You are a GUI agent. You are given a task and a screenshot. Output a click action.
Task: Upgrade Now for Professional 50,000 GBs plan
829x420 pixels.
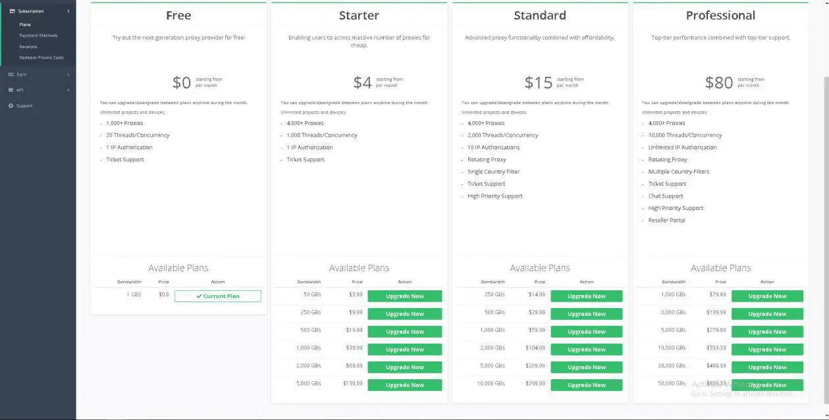point(766,384)
